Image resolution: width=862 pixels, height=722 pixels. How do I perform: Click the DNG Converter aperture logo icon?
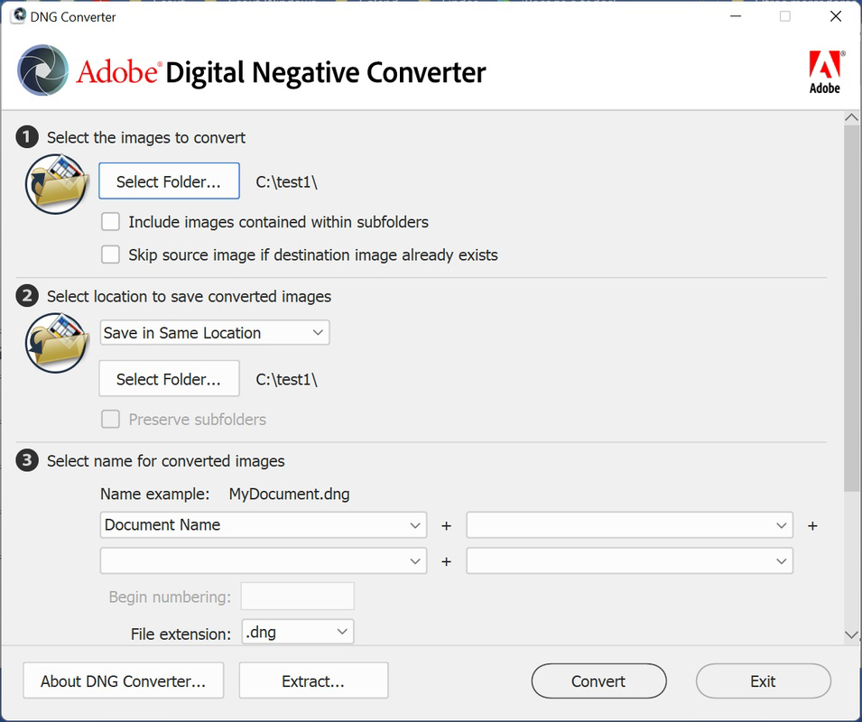(43, 70)
